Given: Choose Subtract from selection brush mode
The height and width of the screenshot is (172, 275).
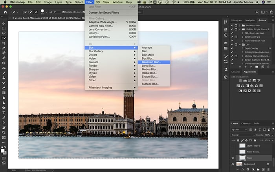Looking at the screenshot, I should pos(36,12).
